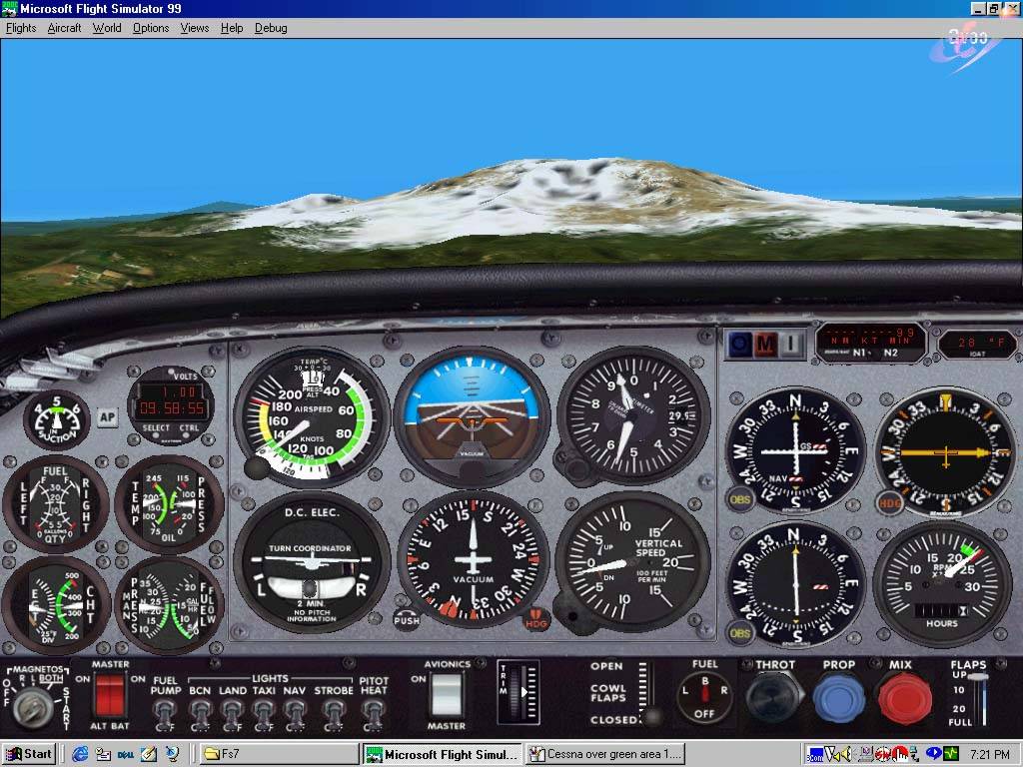Click the digital clock volts display
Image resolution: width=1023 pixels, height=767 pixels.
coord(170,405)
